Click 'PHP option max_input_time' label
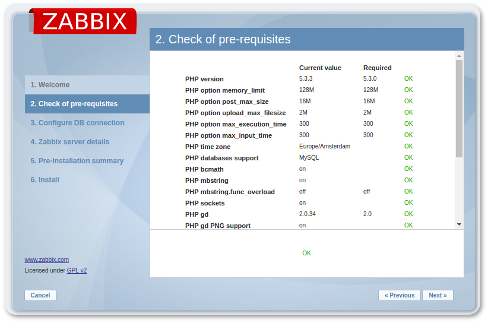The height and width of the screenshot is (323, 488). (229, 136)
